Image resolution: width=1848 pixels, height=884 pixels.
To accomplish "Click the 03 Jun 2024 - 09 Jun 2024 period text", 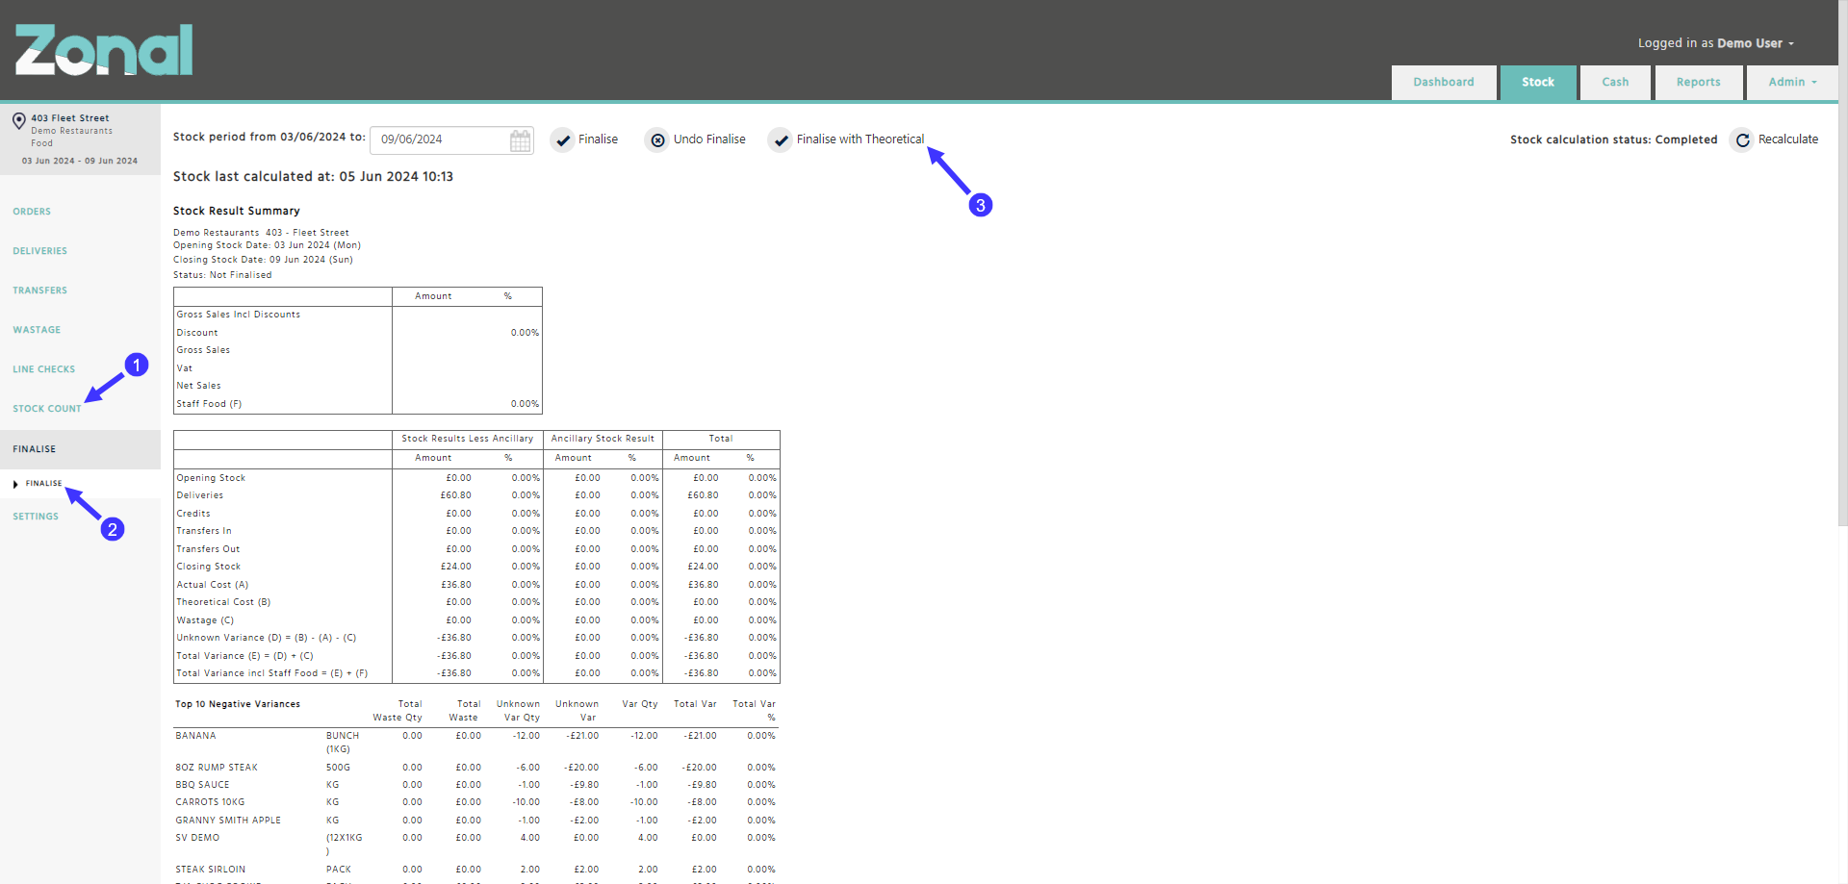I will coord(80,161).
